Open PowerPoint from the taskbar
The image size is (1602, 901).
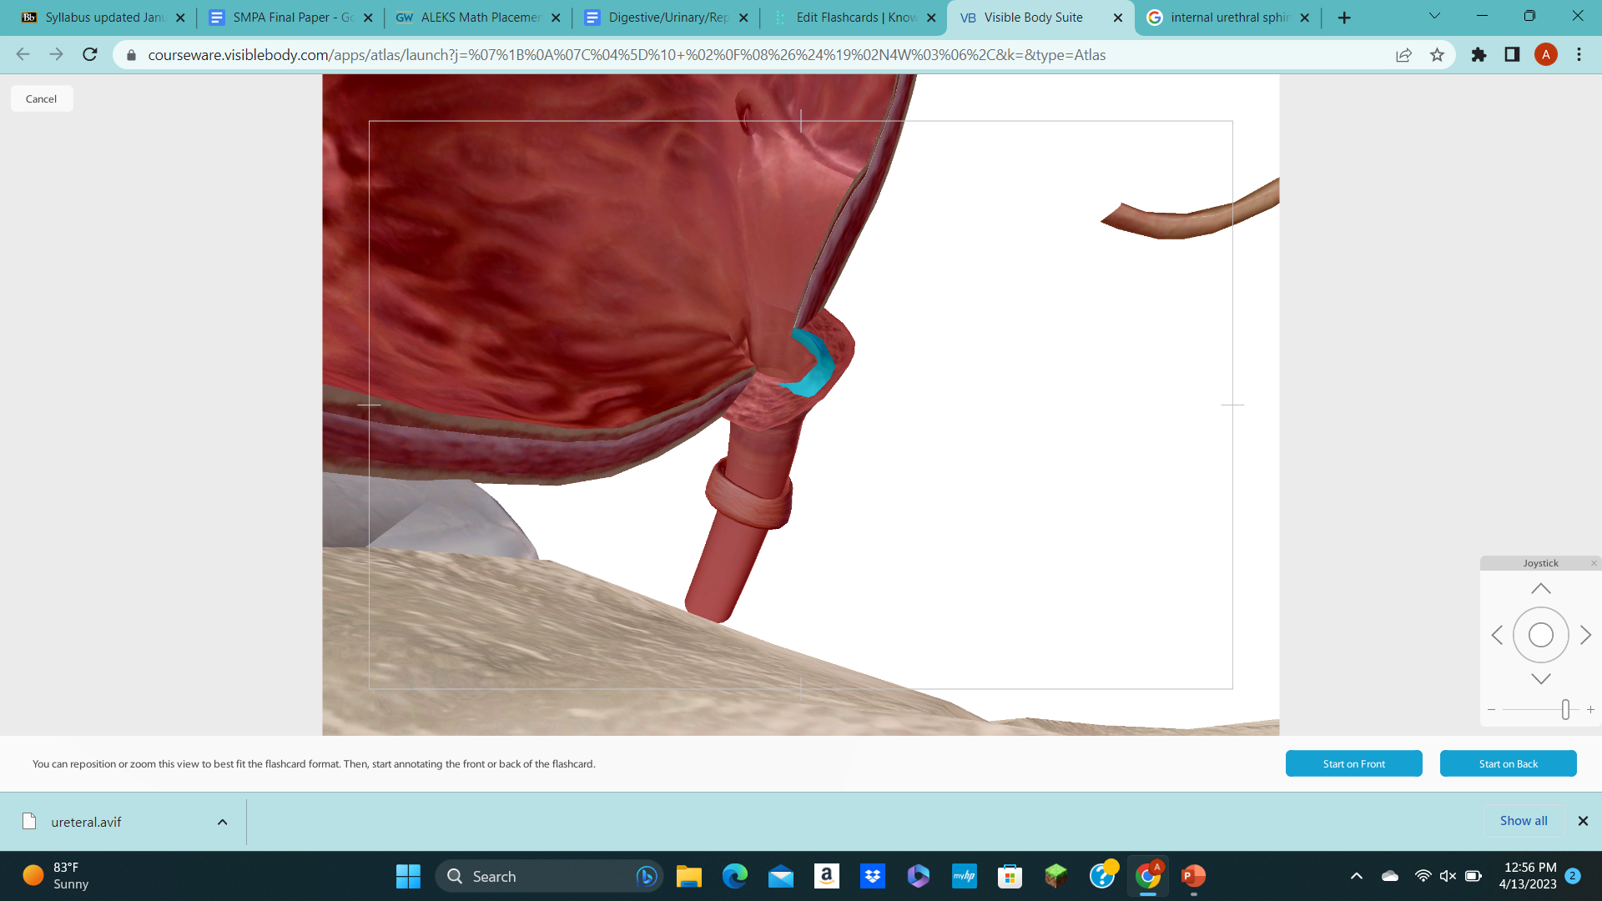(1193, 876)
